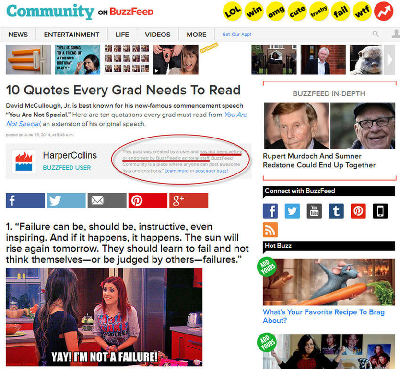Screen dimensions: 400x369
Task: Open the cute reaction badge
Action: pos(297,12)
